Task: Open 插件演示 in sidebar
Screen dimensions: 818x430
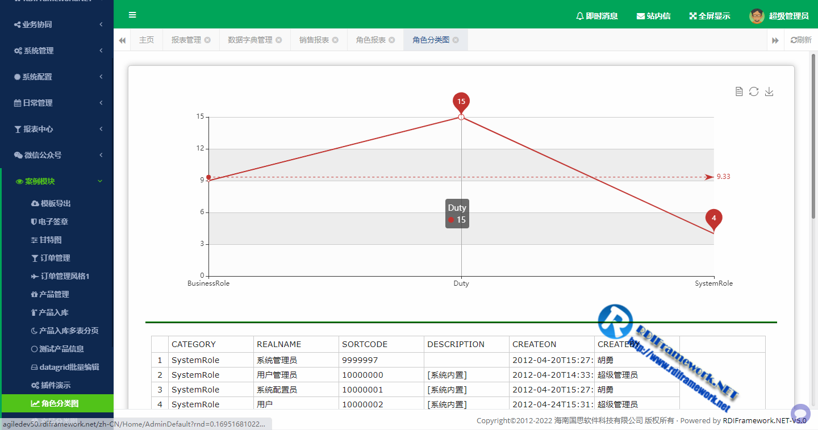Action: point(57,385)
